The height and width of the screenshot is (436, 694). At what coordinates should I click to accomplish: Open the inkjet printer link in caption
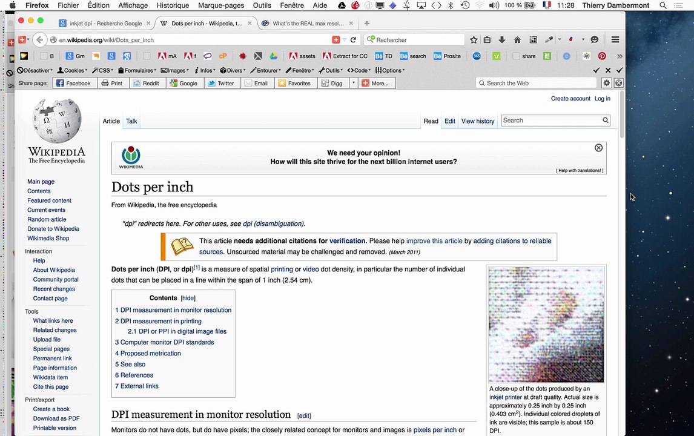506,397
